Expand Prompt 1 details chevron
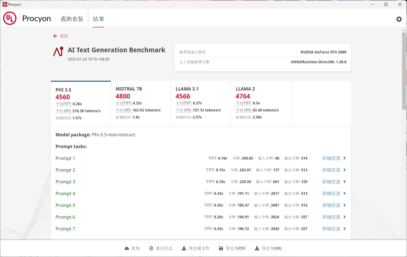Screen dimensions: 407x257 point(345,158)
